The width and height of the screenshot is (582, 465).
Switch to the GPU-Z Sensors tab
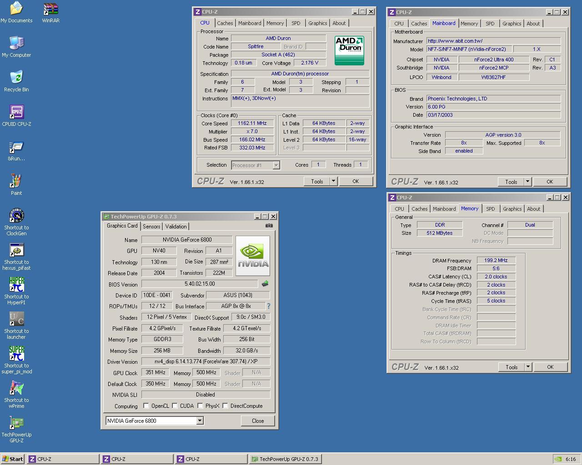click(151, 227)
